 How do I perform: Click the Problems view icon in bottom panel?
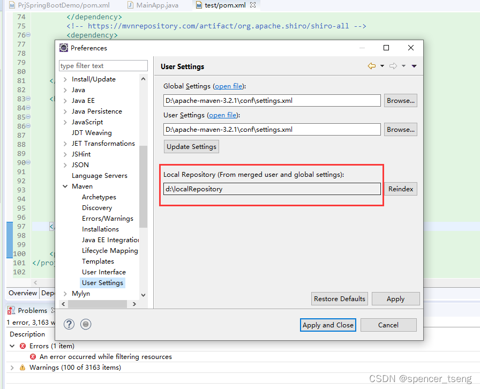tap(10, 310)
